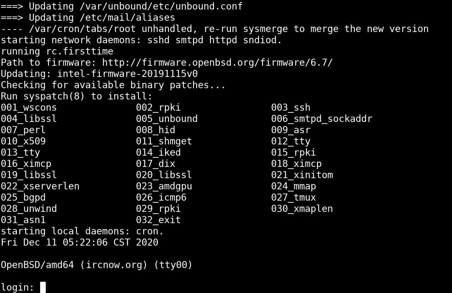Click the 032_exit patch entry
Screen dimensions: 452x293
(x=158, y=220)
